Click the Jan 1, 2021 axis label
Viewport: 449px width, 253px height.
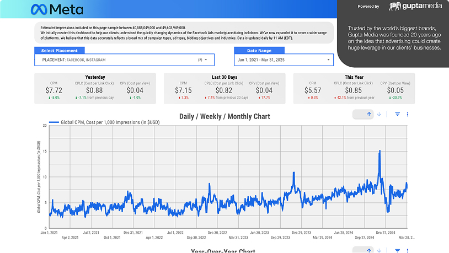click(49, 233)
